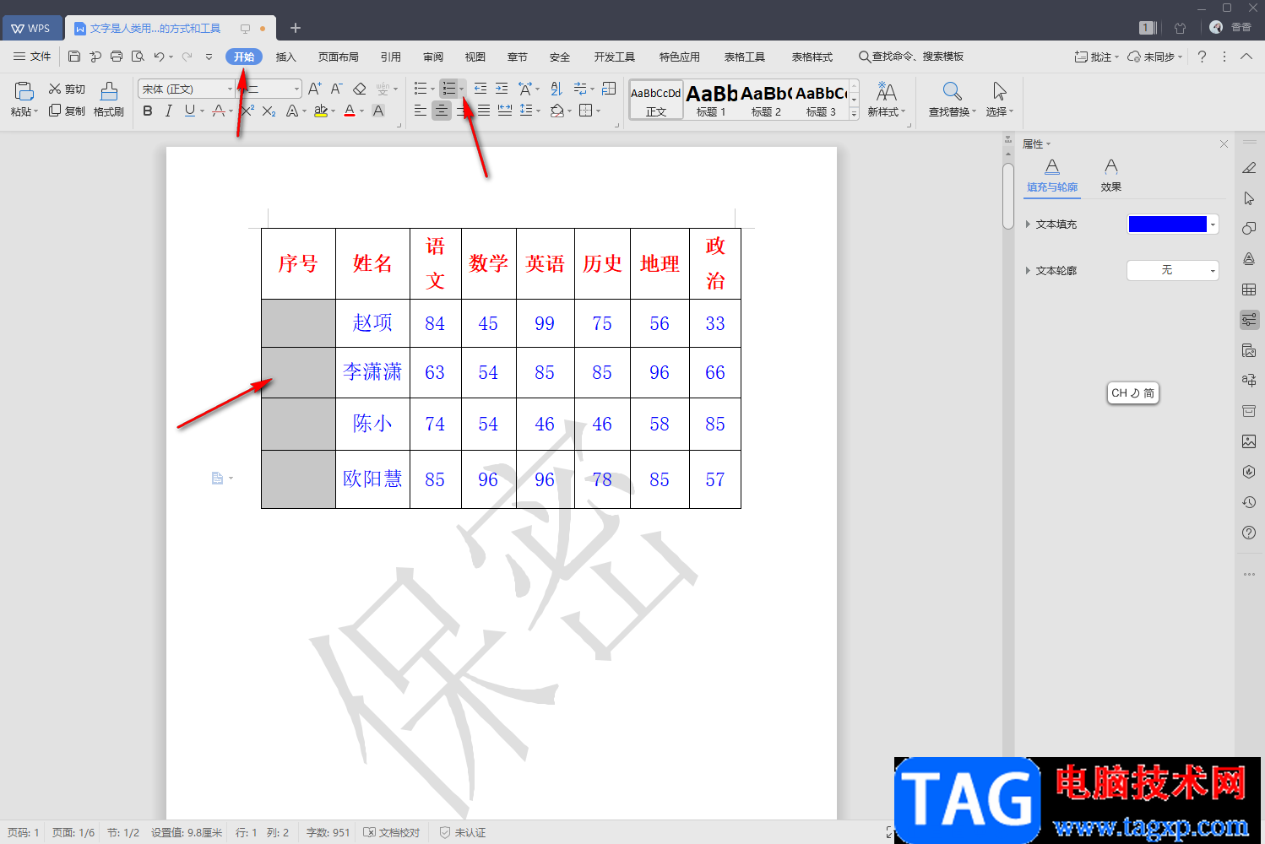
Task: Toggle Underline formatting
Action: click(189, 111)
